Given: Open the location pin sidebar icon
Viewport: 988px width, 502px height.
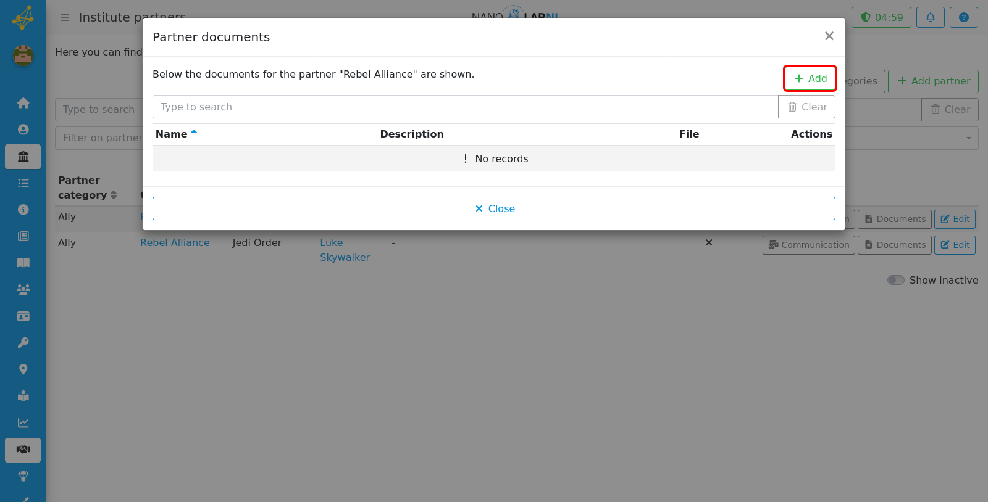Looking at the screenshot, I should click(x=23, y=369).
